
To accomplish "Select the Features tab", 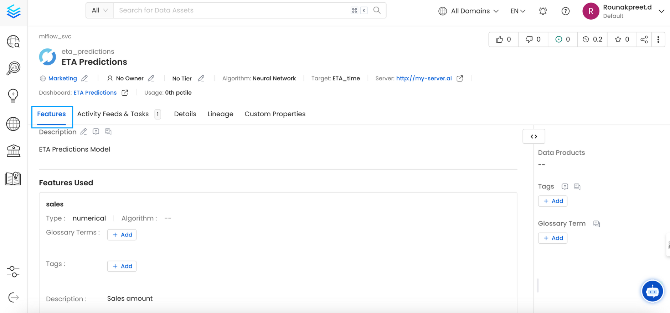I will [52, 114].
